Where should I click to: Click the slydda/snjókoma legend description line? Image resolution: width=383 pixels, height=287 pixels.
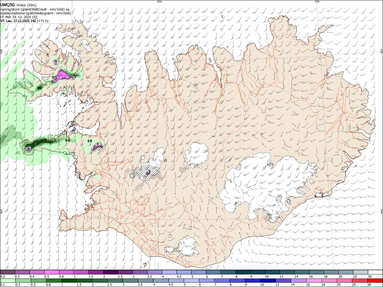click(36, 13)
